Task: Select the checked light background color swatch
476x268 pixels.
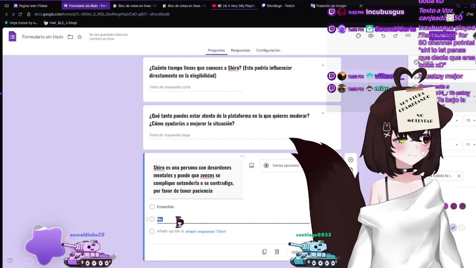Action: tap(453, 227)
